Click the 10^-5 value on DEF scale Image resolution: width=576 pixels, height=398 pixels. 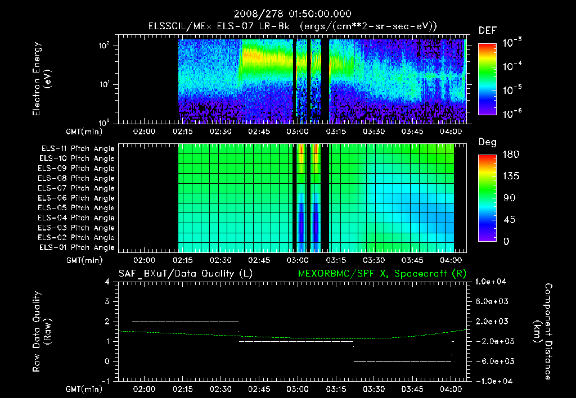coord(512,89)
